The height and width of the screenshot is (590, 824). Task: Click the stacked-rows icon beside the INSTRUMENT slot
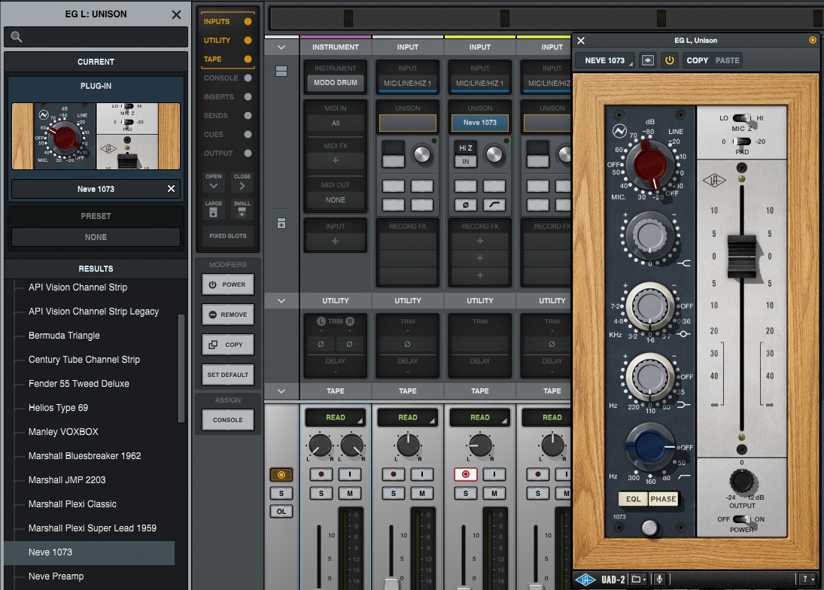[281, 71]
